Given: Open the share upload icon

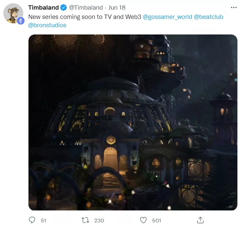Looking at the screenshot, I should click(x=200, y=220).
